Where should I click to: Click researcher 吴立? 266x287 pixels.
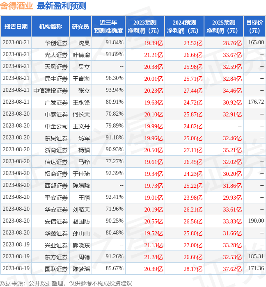coord(84,67)
